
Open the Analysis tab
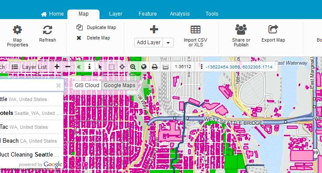coord(180,14)
